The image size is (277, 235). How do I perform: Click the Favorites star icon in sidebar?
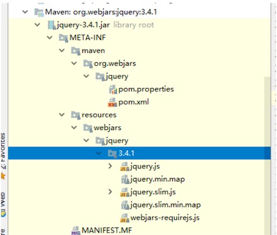[3, 176]
